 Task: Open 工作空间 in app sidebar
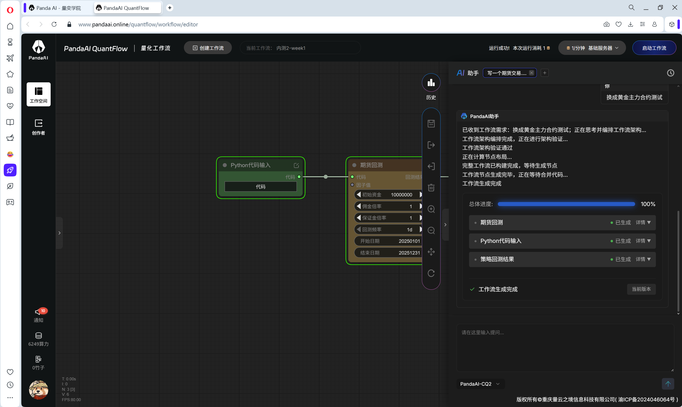(38, 94)
